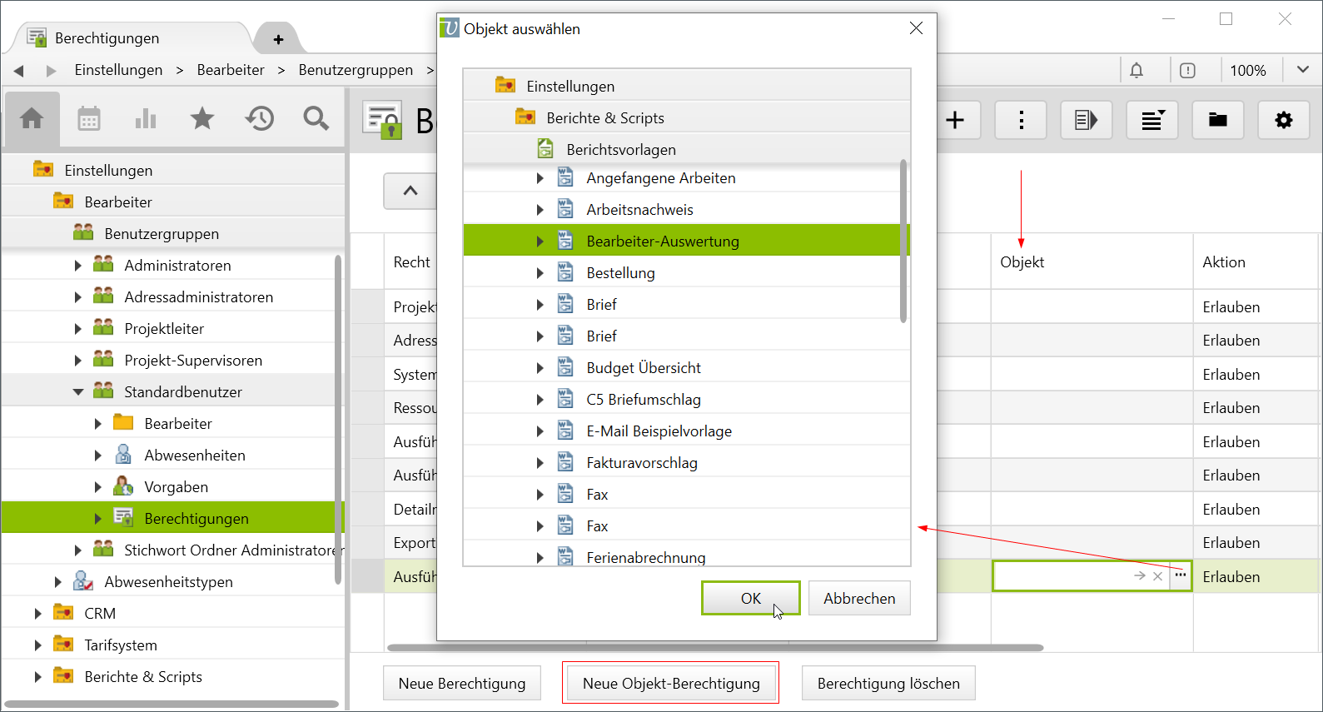
Task: Click the Home icon in the sidebar toolbar
Action: pyautogui.click(x=32, y=119)
